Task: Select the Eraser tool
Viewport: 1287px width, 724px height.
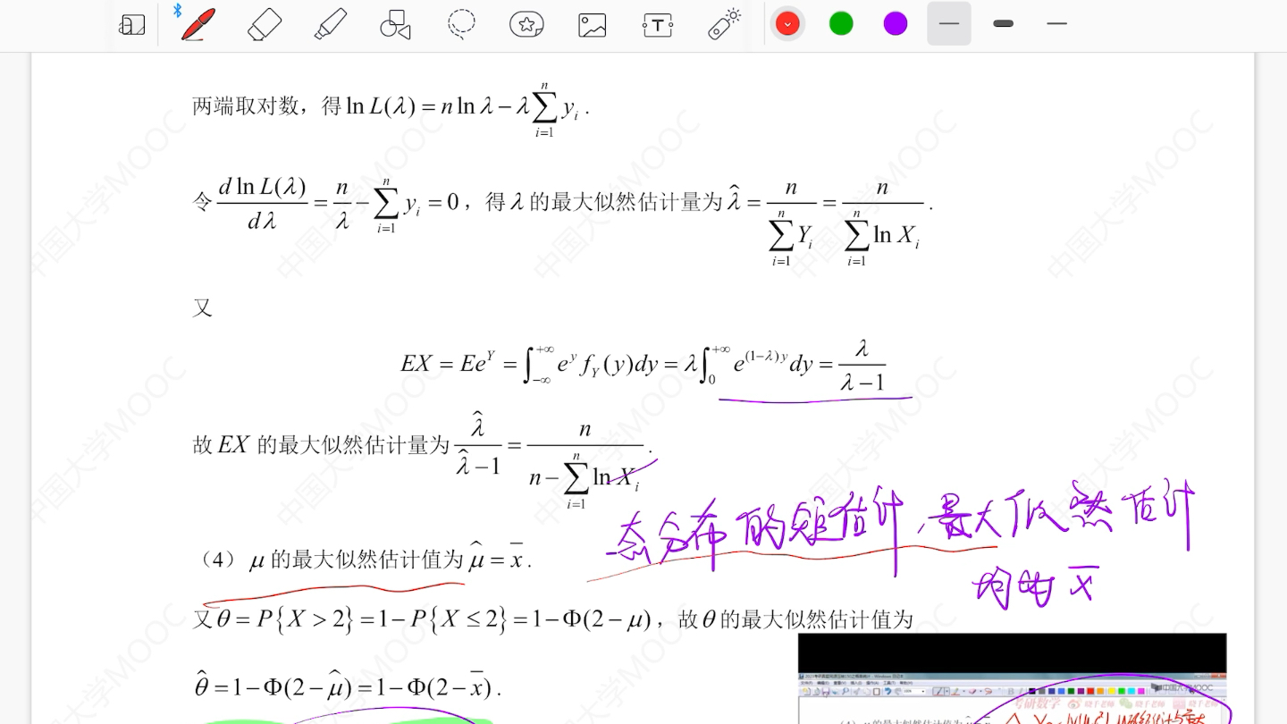Action: click(x=265, y=24)
